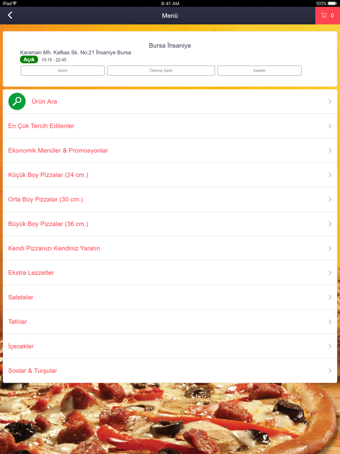Click chevron on Orta Boy Pizzalar row

click(x=330, y=199)
